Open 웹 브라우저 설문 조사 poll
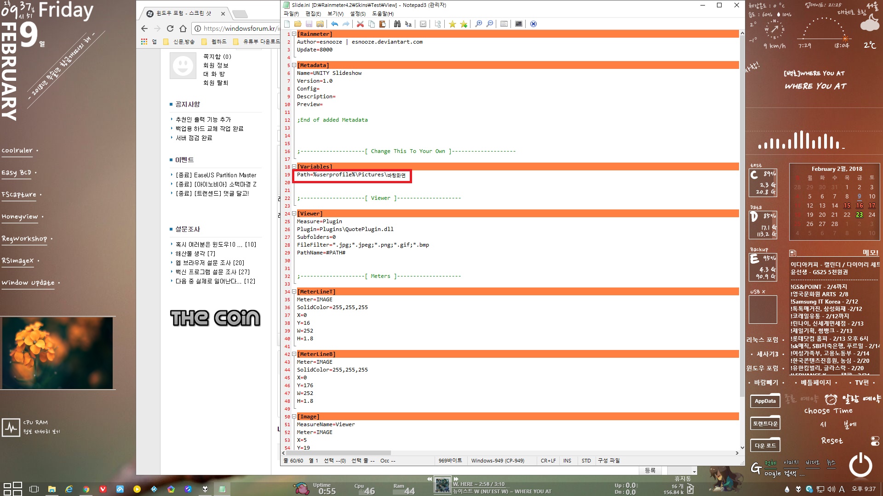Viewport: 883px width, 496px height. pyautogui.click(x=210, y=263)
